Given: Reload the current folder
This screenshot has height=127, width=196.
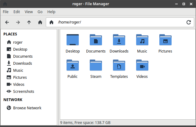Looking at the screenshot, I should pyautogui.click(x=189, y=22).
